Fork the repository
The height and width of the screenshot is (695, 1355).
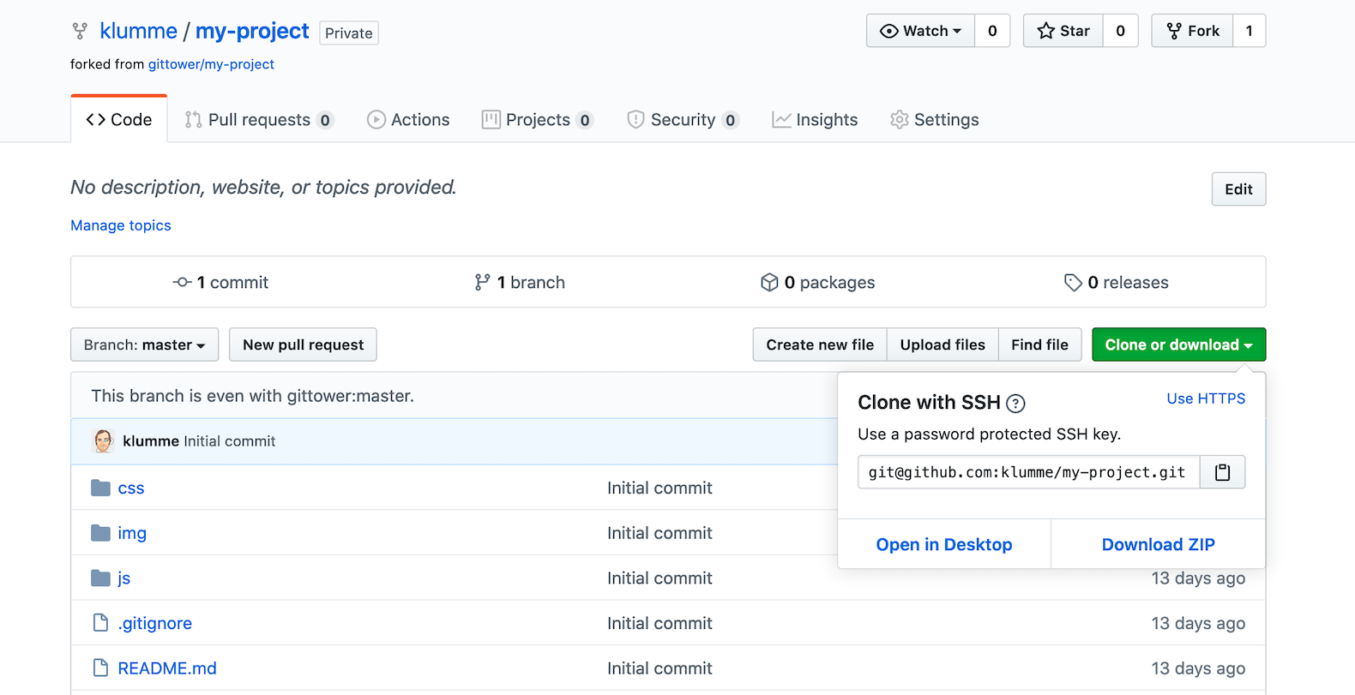pos(1192,31)
